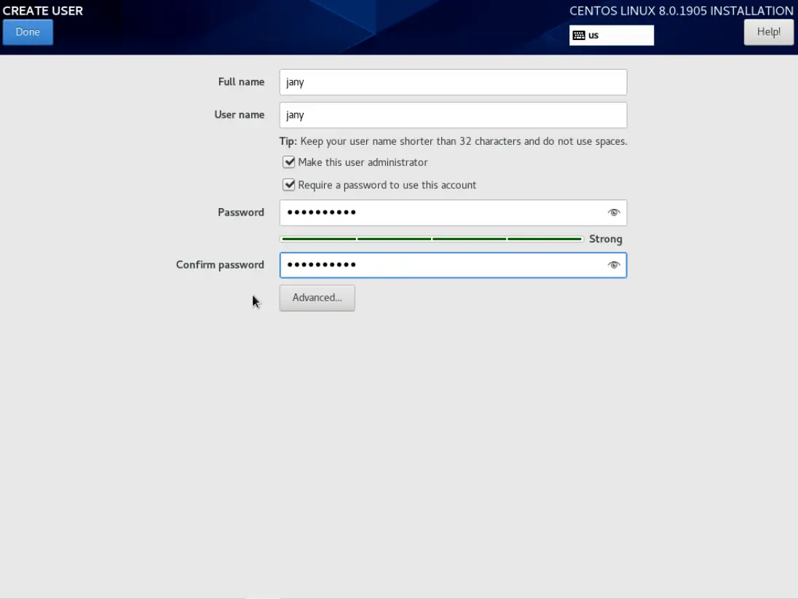Click Require a password to use this account text
The width and height of the screenshot is (798, 599).
pos(387,186)
